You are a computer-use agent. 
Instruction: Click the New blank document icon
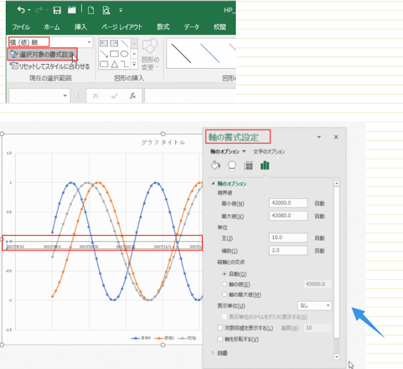pos(91,10)
